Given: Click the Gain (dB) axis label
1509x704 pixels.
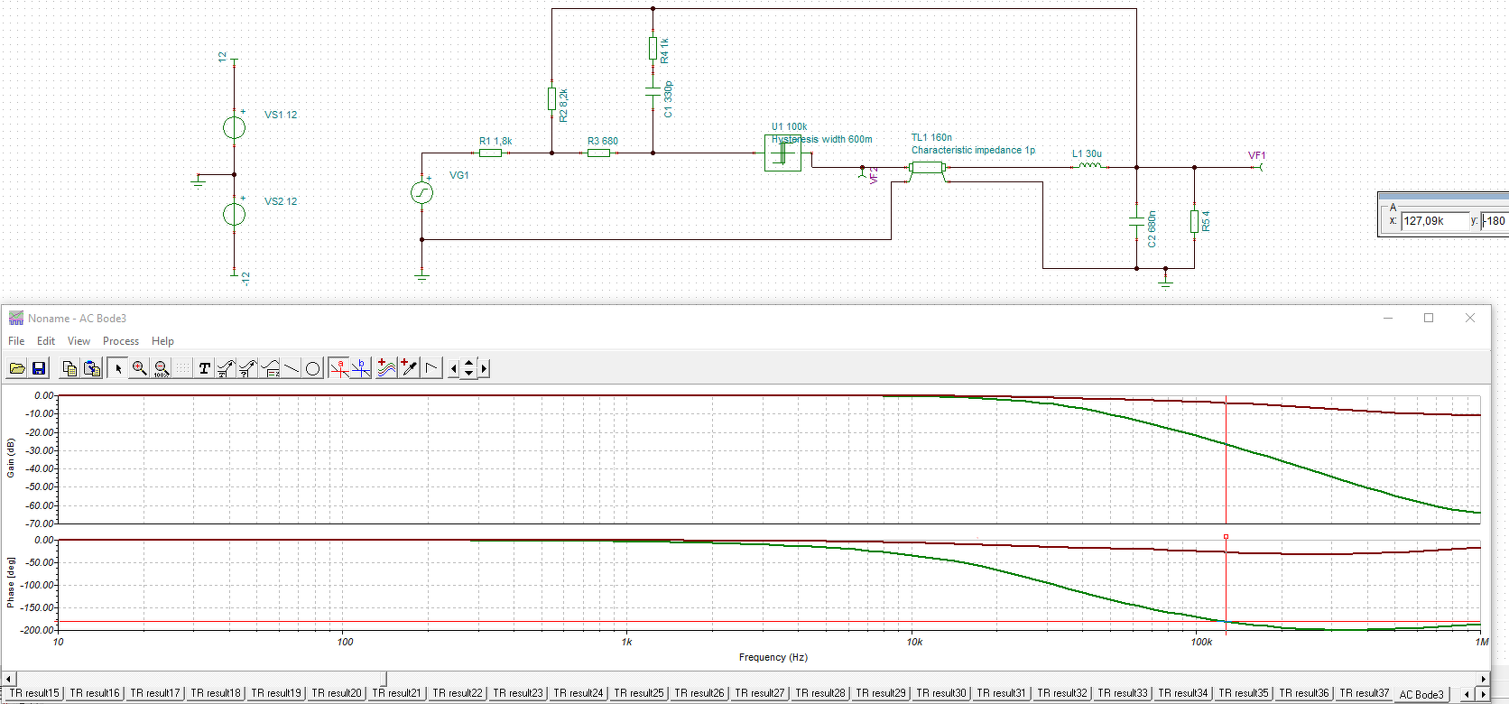Looking at the screenshot, I should pyautogui.click(x=11, y=458).
